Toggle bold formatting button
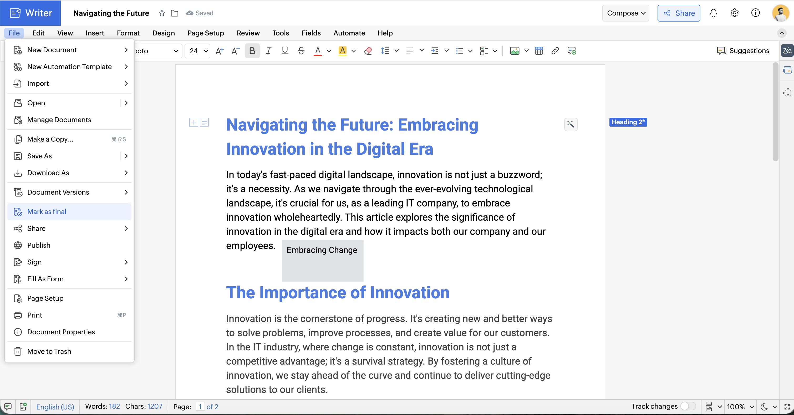The height and width of the screenshot is (415, 794). (252, 51)
